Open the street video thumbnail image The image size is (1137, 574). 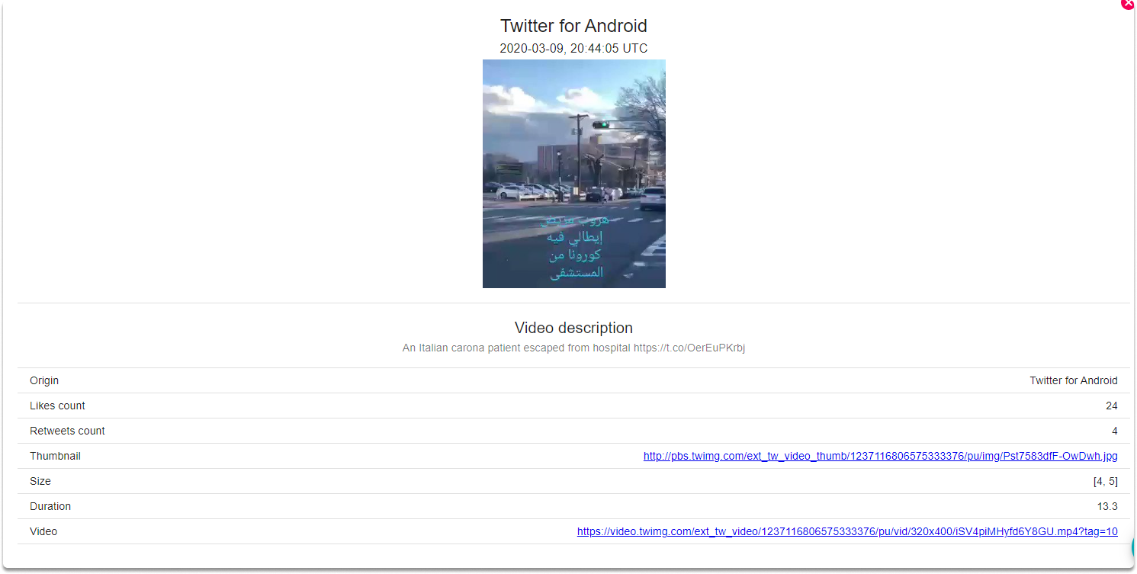pos(574,174)
